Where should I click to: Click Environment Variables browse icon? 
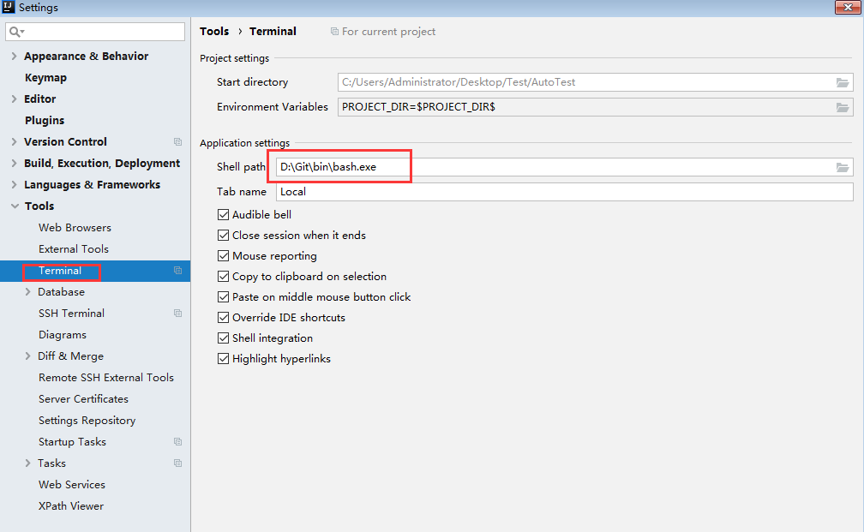point(843,108)
